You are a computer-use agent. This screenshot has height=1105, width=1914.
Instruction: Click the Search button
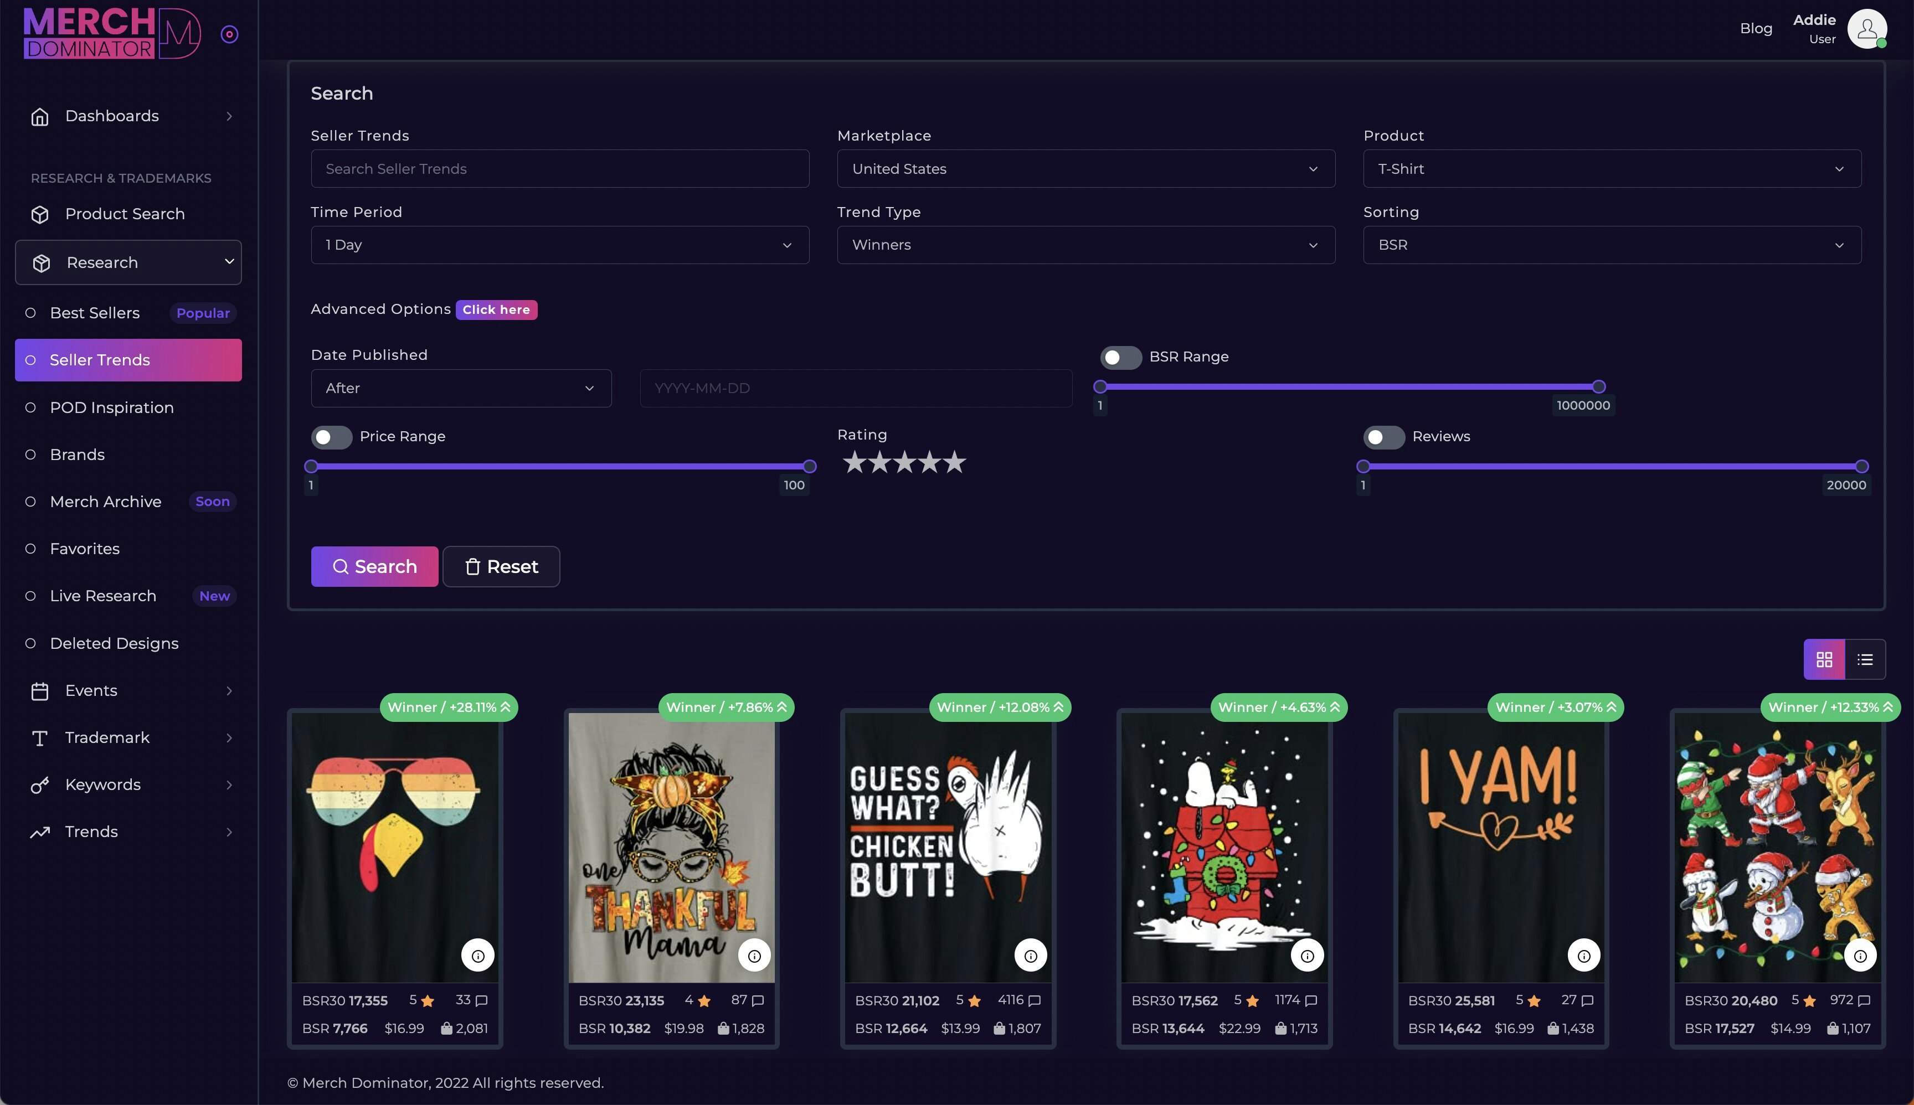pos(374,566)
